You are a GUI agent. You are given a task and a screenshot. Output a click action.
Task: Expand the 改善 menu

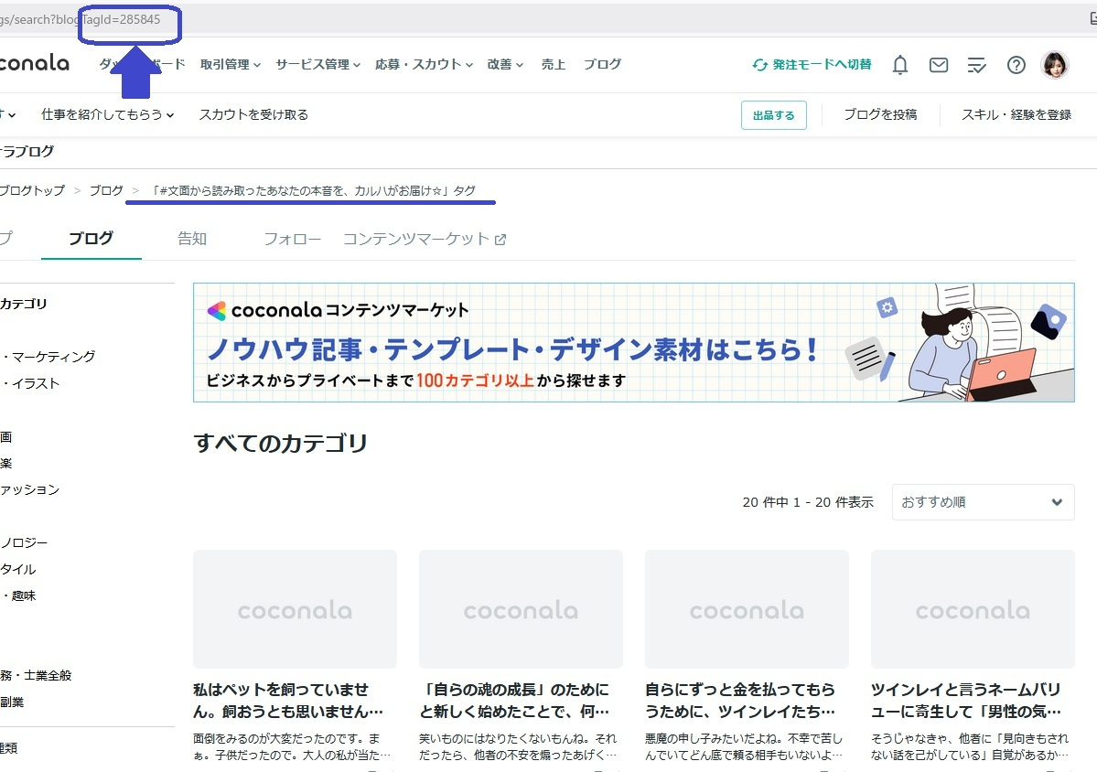tap(505, 64)
